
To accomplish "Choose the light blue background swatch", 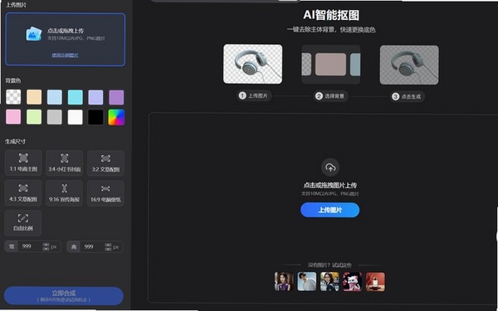I will [x=55, y=97].
